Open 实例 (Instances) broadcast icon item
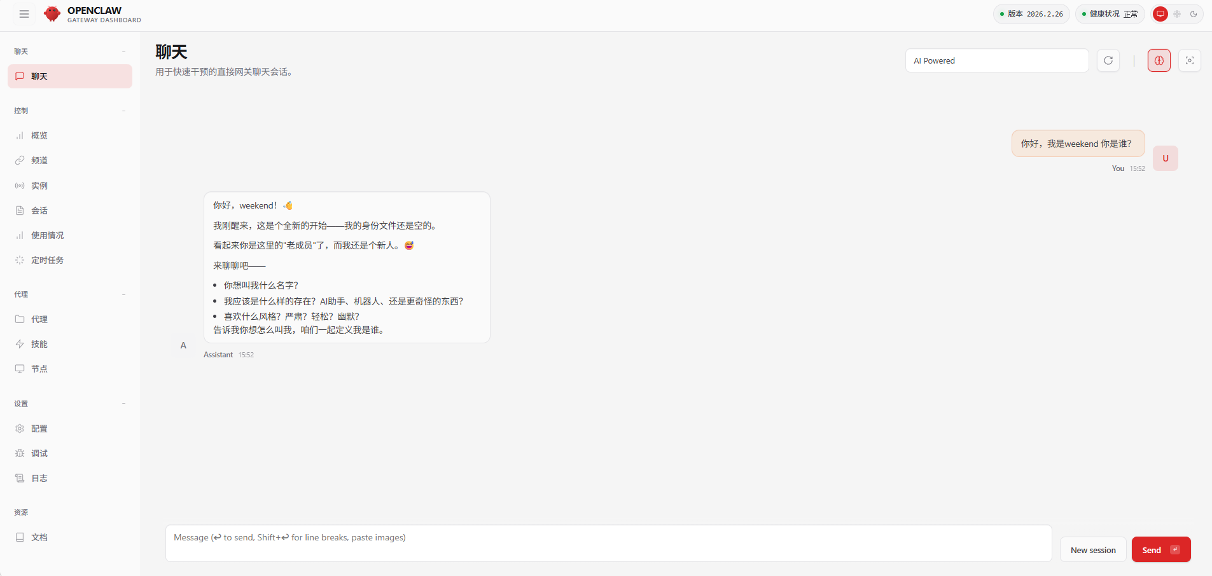1212x576 pixels. coord(39,186)
